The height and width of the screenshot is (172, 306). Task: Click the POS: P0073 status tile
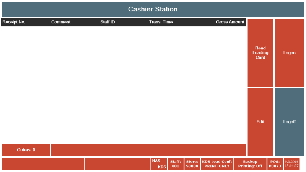point(275,164)
